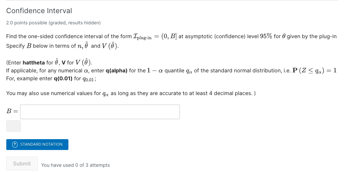Click the B = label beside input

(x=12, y=111)
